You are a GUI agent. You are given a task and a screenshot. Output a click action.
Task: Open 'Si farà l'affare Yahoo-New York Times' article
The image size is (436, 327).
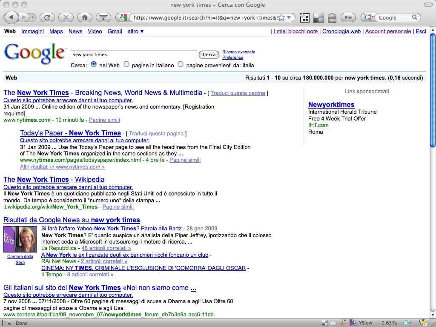click(x=112, y=229)
